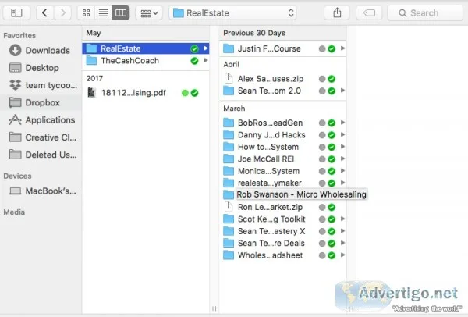Viewport: 468px width, 317px height.
Task: Click the green sync badge for TheCashCoach
Action: click(x=194, y=61)
